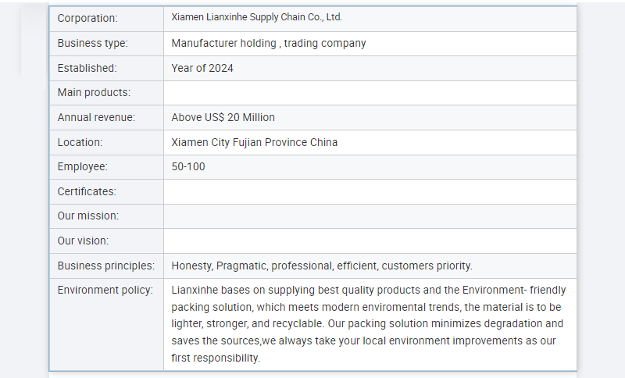Select the 'Corporation:' label cell
The image size is (625, 378).
[x=87, y=18]
